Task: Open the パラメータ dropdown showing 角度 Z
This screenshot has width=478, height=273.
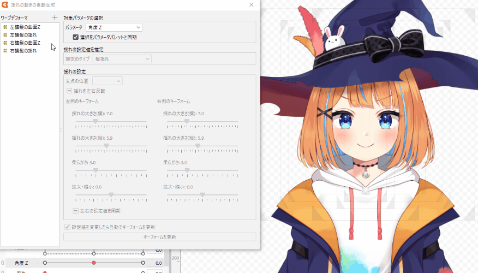Action: [114, 27]
